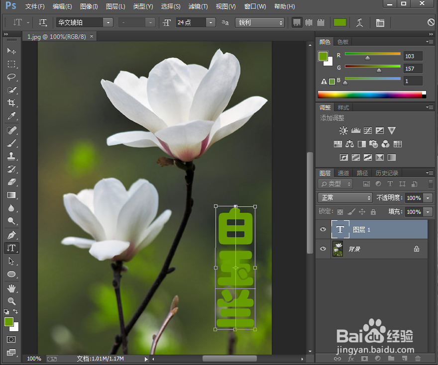Select the Hand tool
Image resolution: width=438 pixels, height=365 pixels.
(x=11, y=288)
